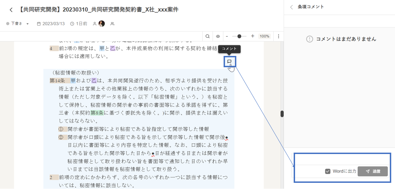Open document search with the magnifier icon
This screenshot has height=189, width=395.
208,36
